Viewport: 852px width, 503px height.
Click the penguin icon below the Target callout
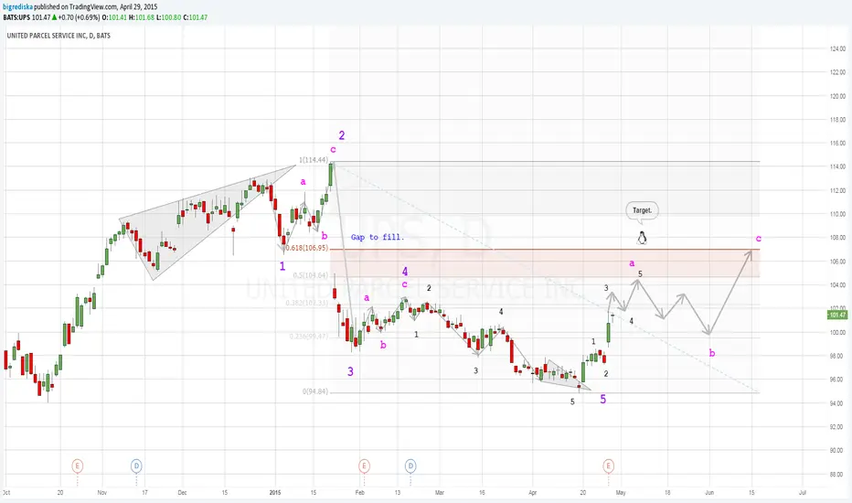tap(642, 238)
